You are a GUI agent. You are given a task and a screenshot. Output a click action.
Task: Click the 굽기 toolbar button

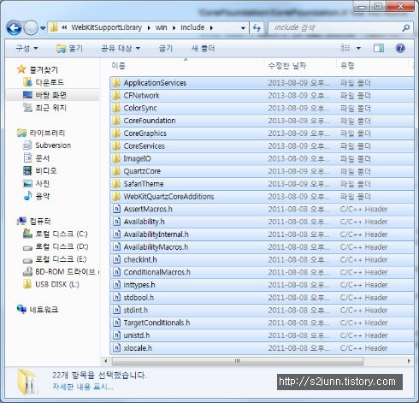(x=166, y=48)
